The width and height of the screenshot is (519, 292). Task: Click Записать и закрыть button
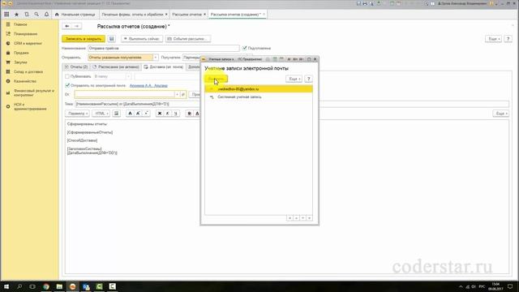(x=84, y=39)
